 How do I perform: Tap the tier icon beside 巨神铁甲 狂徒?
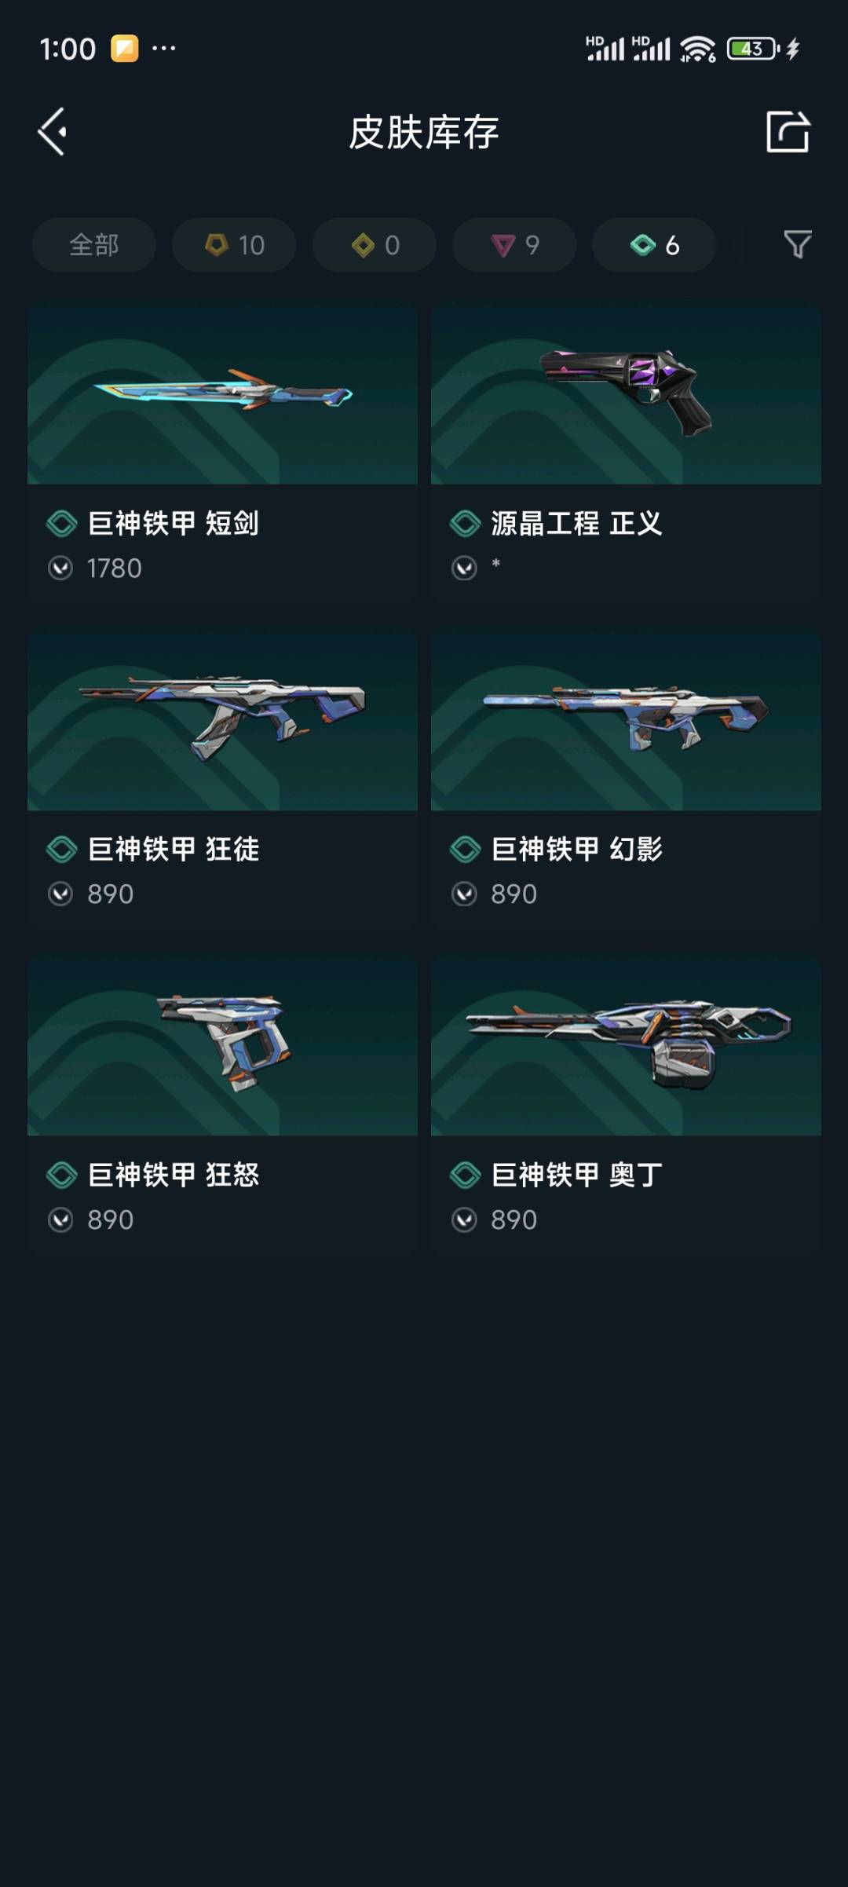coord(61,849)
